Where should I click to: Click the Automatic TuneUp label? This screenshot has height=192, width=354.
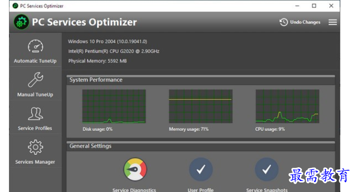35,61
